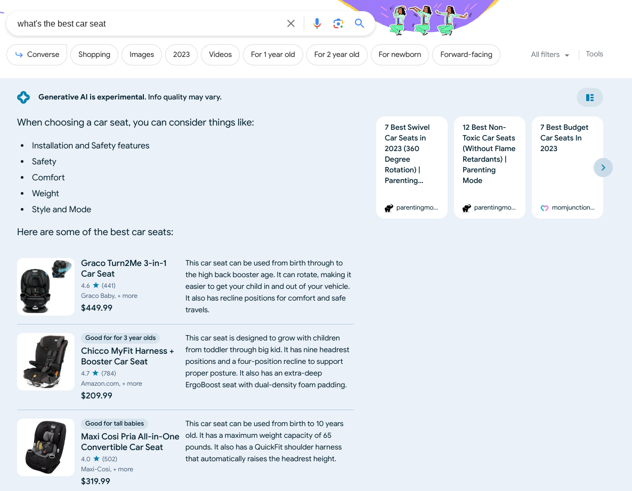Click the Generative AI sparkle icon
Viewport: 632px width, 491px height.
pos(23,97)
